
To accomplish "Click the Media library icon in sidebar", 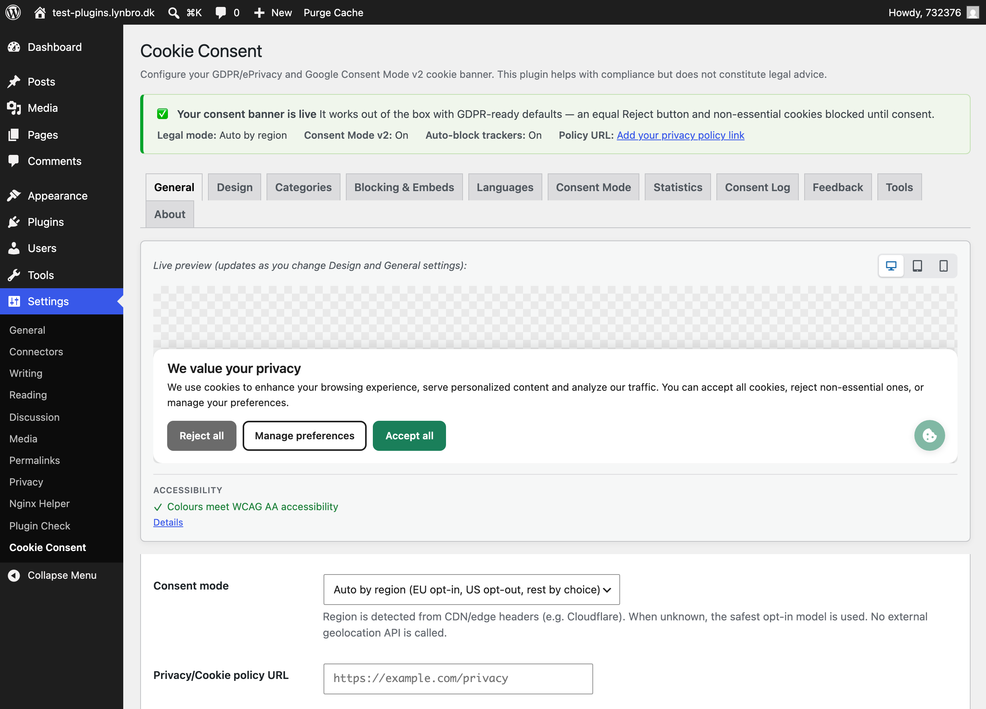I will pos(14,108).
